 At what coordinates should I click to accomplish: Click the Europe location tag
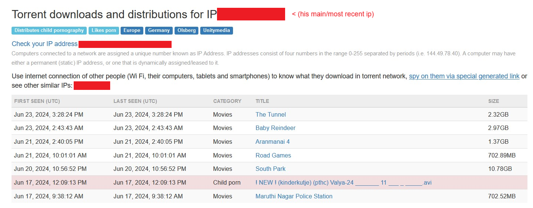[132, 30]
